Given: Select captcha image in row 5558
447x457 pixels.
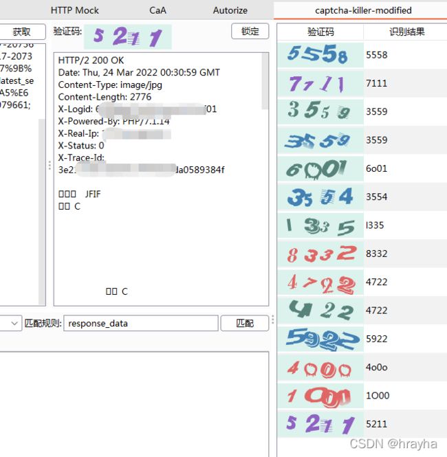Looking at the screenshot, I should coord(320,55).
